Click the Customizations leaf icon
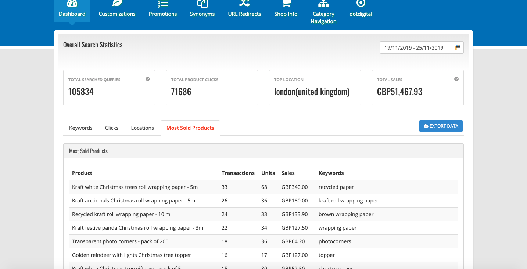This screenshot has height=269, width=527. pyautogui.click(x=117, y=3)
